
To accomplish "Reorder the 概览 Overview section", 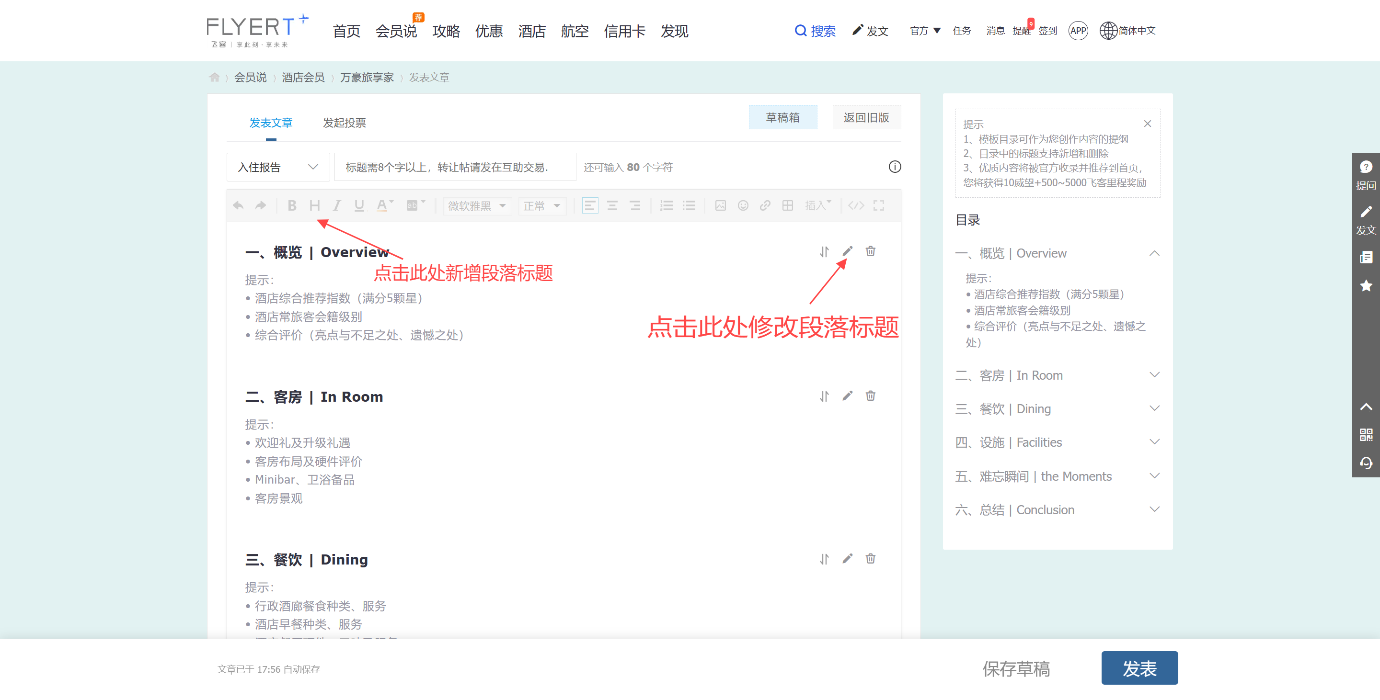I will (824, 251).
